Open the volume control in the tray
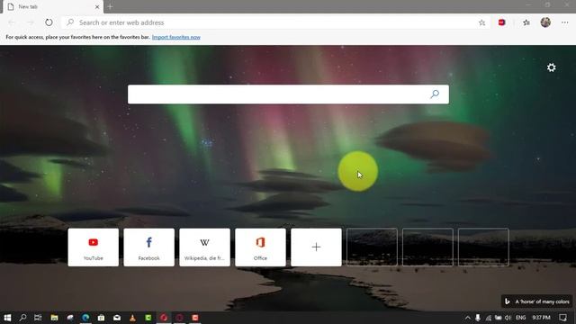The image size is (576, 324). tap(508, 318)
